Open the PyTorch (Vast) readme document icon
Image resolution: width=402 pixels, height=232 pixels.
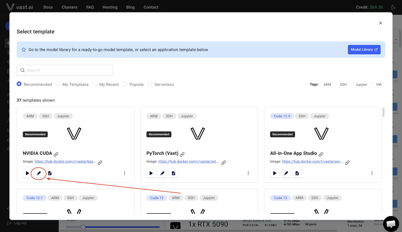coord(173,173)
